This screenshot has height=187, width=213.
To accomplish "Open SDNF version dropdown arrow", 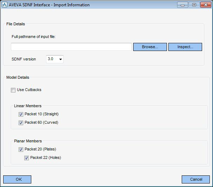I will pos(60,59).
